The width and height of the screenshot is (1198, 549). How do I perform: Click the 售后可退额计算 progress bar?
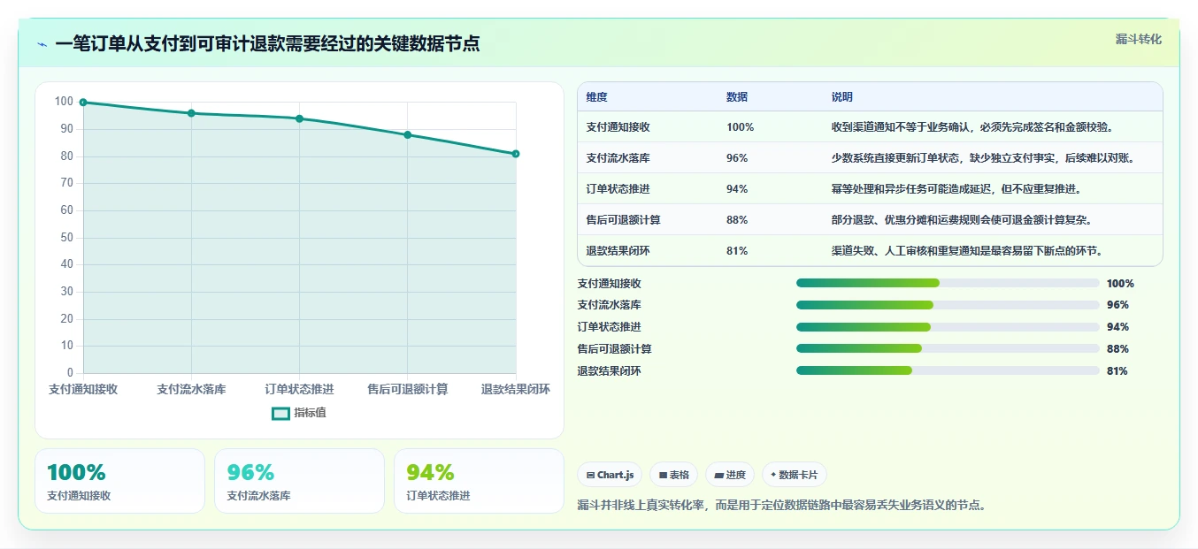tap(948, 348)
